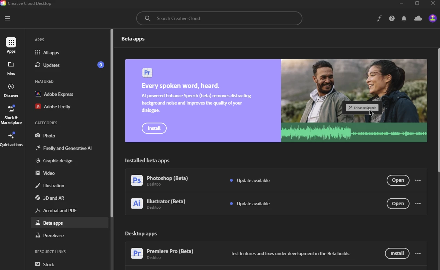Viewport: 440px width, 270px height.
Task: Click the 'Installed beta apps' heading
Action: pos(147,161)
